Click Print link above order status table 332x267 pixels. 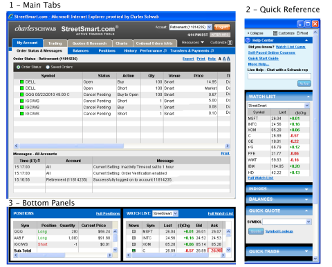tap(201, 59)
